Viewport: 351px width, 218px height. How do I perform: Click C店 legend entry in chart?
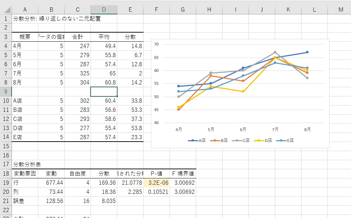click(241, 141)
